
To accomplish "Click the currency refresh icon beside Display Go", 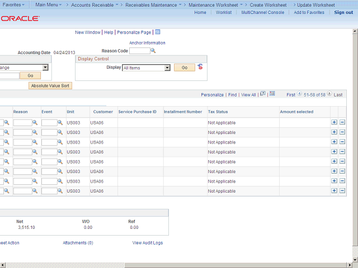I will click(x=200, y=67).
